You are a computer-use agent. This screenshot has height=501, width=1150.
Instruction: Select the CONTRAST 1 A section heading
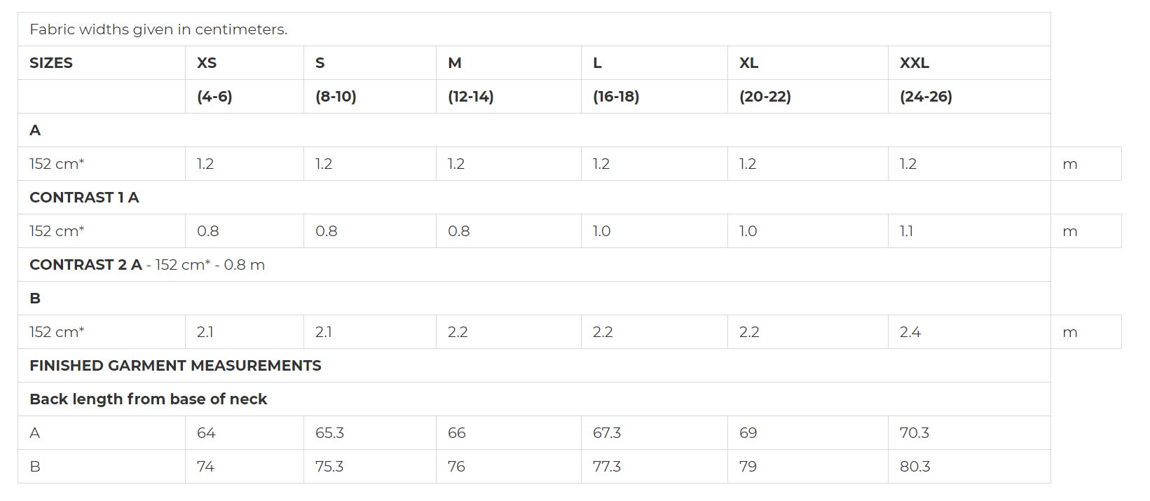point(84,198)
